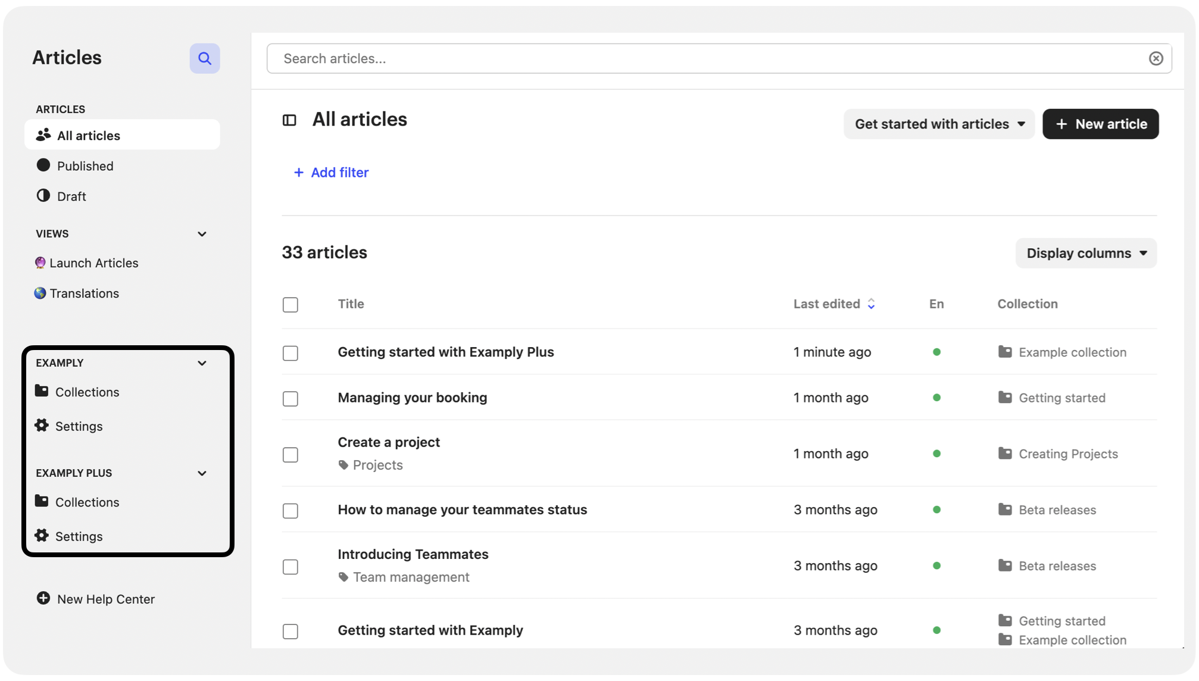Click the Creating Projects collection name
The width and height of the screenshot is (1199, 681).
tap(1069, 454)
